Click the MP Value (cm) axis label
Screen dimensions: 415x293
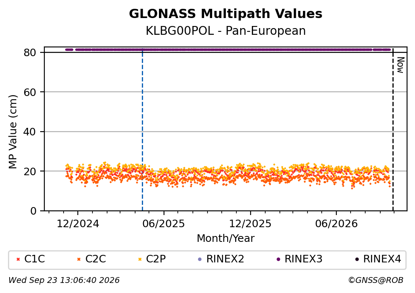coord(13,132)
